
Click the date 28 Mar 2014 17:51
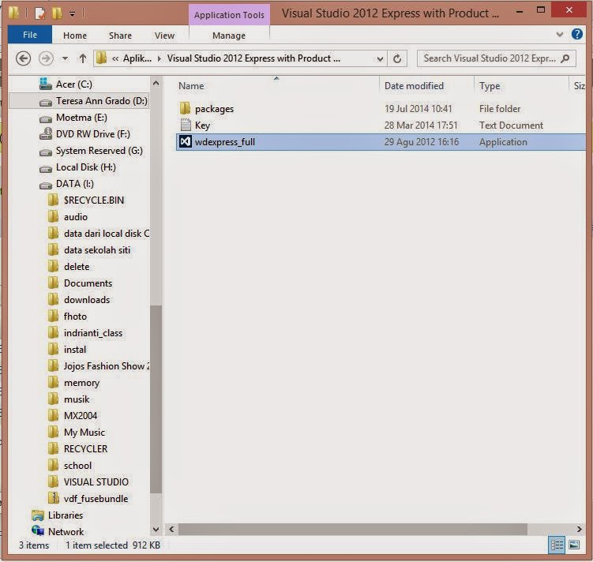click(x=421, y=125)
